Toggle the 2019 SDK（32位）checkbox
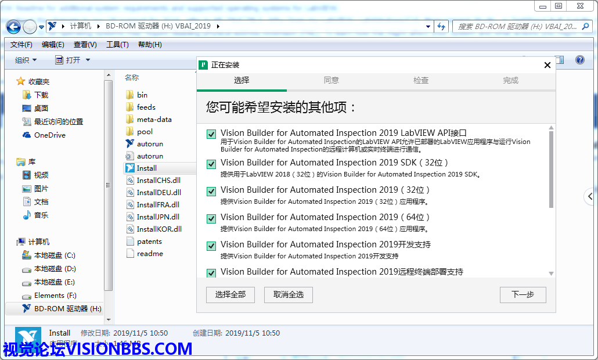 point(211,164)
